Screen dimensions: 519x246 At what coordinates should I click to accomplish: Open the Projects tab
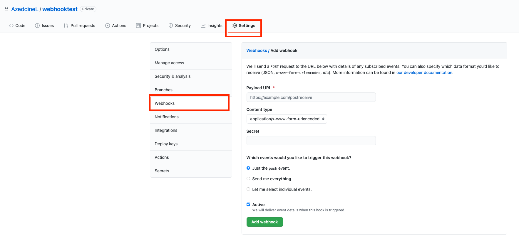click(x=147, y=26)
